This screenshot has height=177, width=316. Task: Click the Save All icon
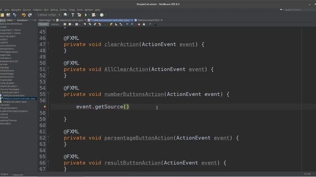click(x=14, y=15)
